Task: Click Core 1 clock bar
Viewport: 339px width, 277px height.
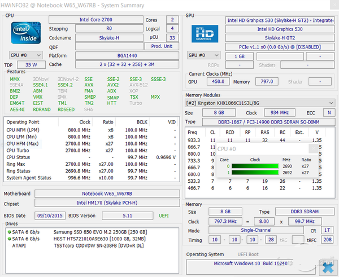Action: (x=255, y=173)
